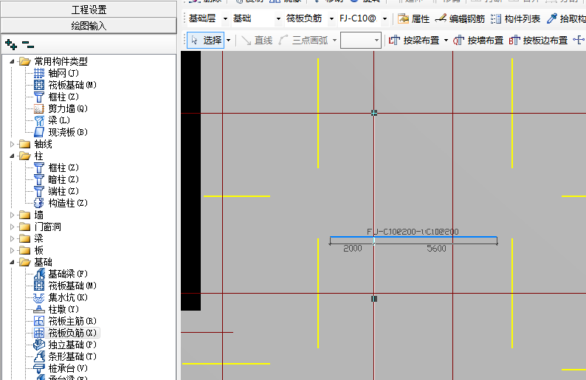
Task: Click the blue selected rebar line
Action: click(x=413, y=237)
